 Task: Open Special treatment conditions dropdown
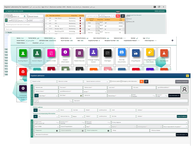coord(96,81)
